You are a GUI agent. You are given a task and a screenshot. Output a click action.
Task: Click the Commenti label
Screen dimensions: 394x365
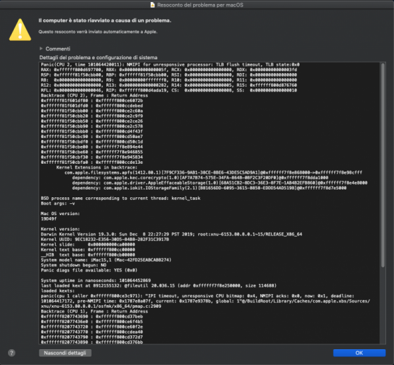tap(58, 49)
